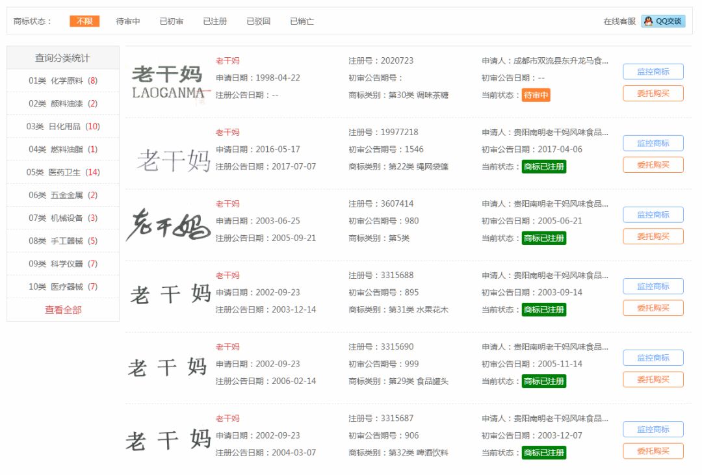
Task: Open 老干妈 title link for 3315690
Action: pyautogui.click(x=227, y=347)
